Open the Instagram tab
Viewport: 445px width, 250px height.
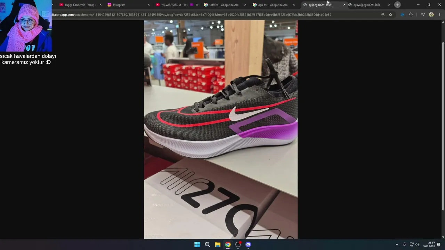click(x=128, y=5)
